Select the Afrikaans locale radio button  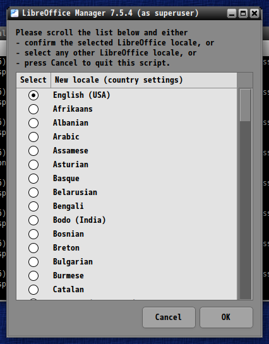coord(33,109)
